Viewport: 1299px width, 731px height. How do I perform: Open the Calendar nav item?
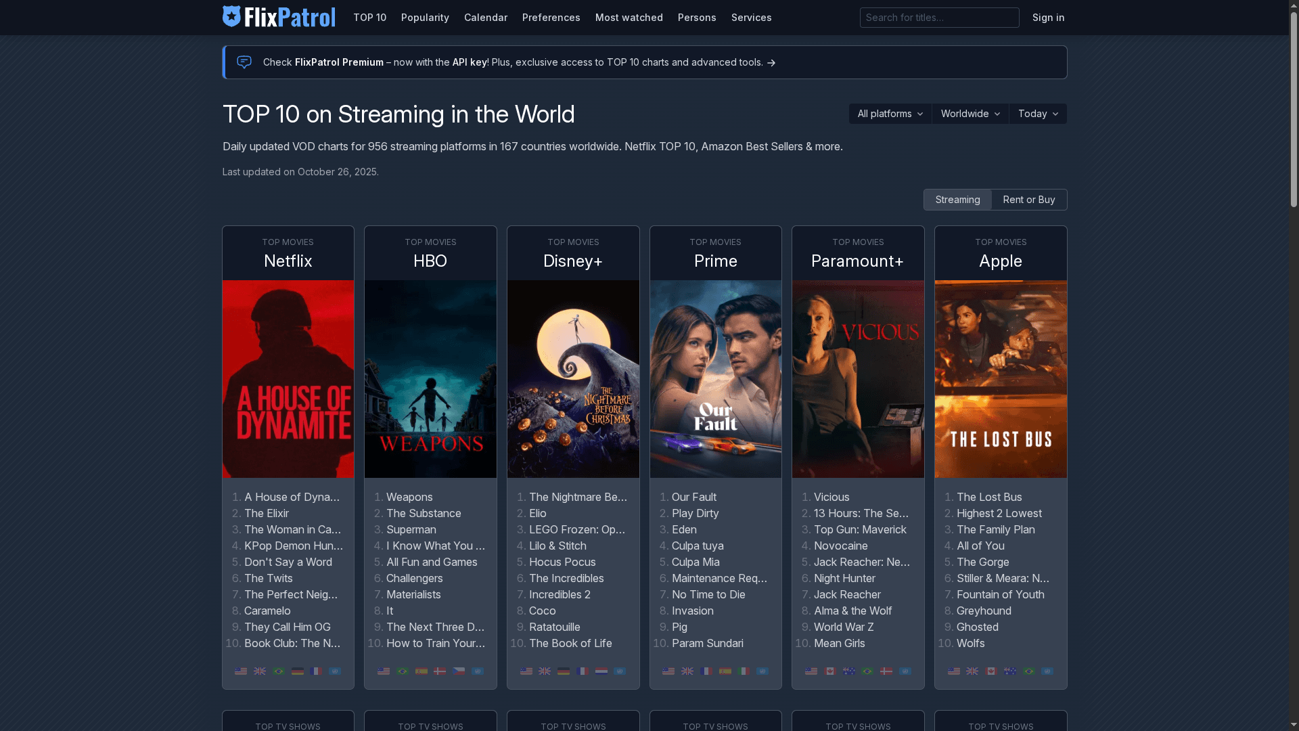pos(486,18)
